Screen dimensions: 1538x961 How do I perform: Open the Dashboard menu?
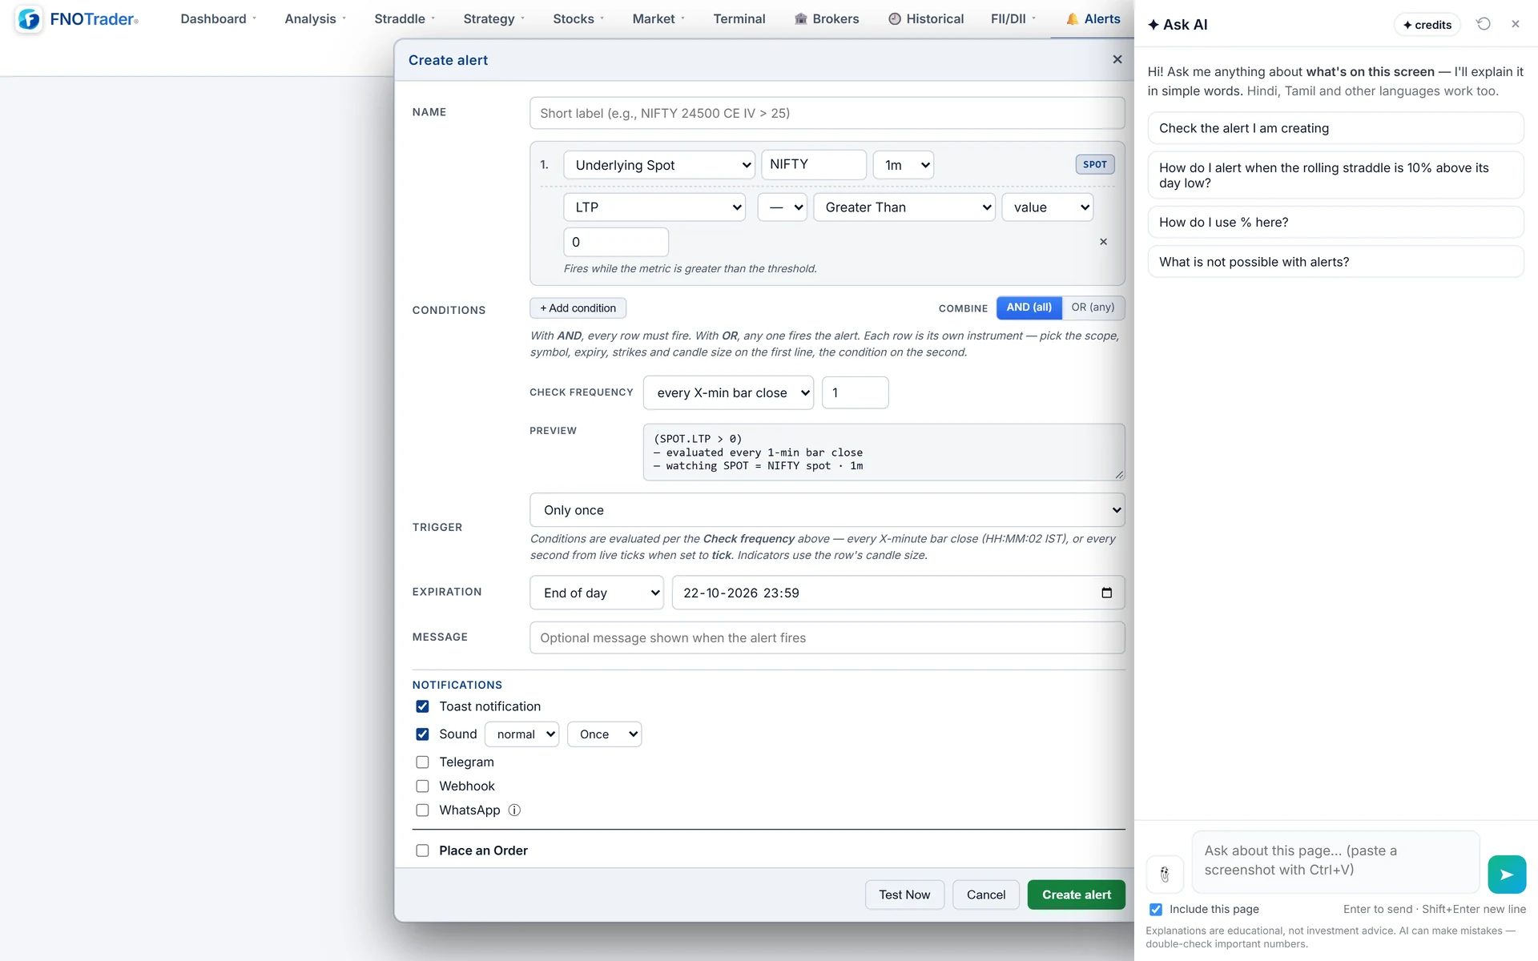(218, 19)
